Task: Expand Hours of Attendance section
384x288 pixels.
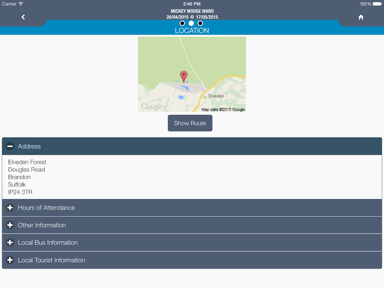Action: click(x=192, y=208)
